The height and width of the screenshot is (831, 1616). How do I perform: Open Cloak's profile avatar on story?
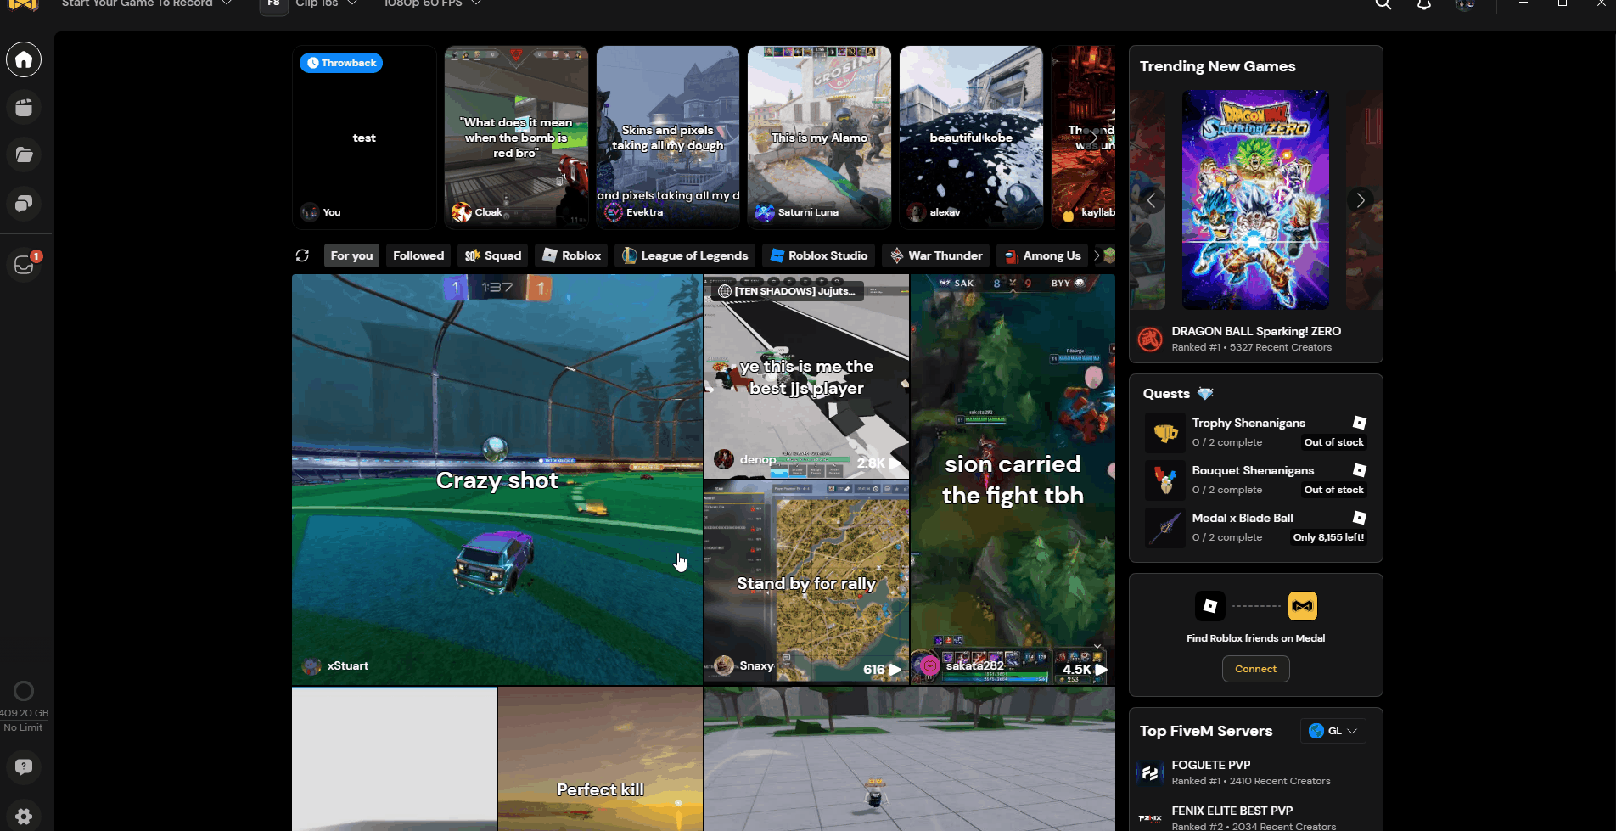point(462,212)
